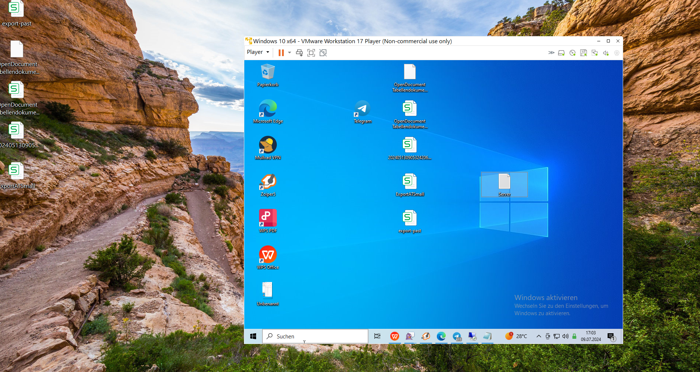Send Ctrl+Alt+Del to the VM
700x372 pixels.
299,53
